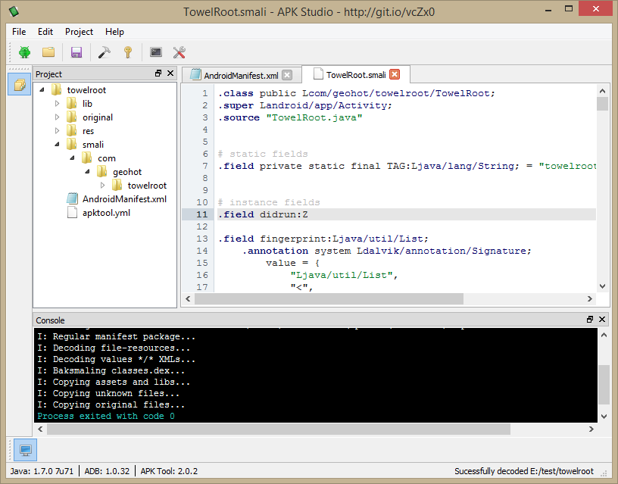Click the purple floppy save icon
The image size is (618, 484).
pos(76,52)
